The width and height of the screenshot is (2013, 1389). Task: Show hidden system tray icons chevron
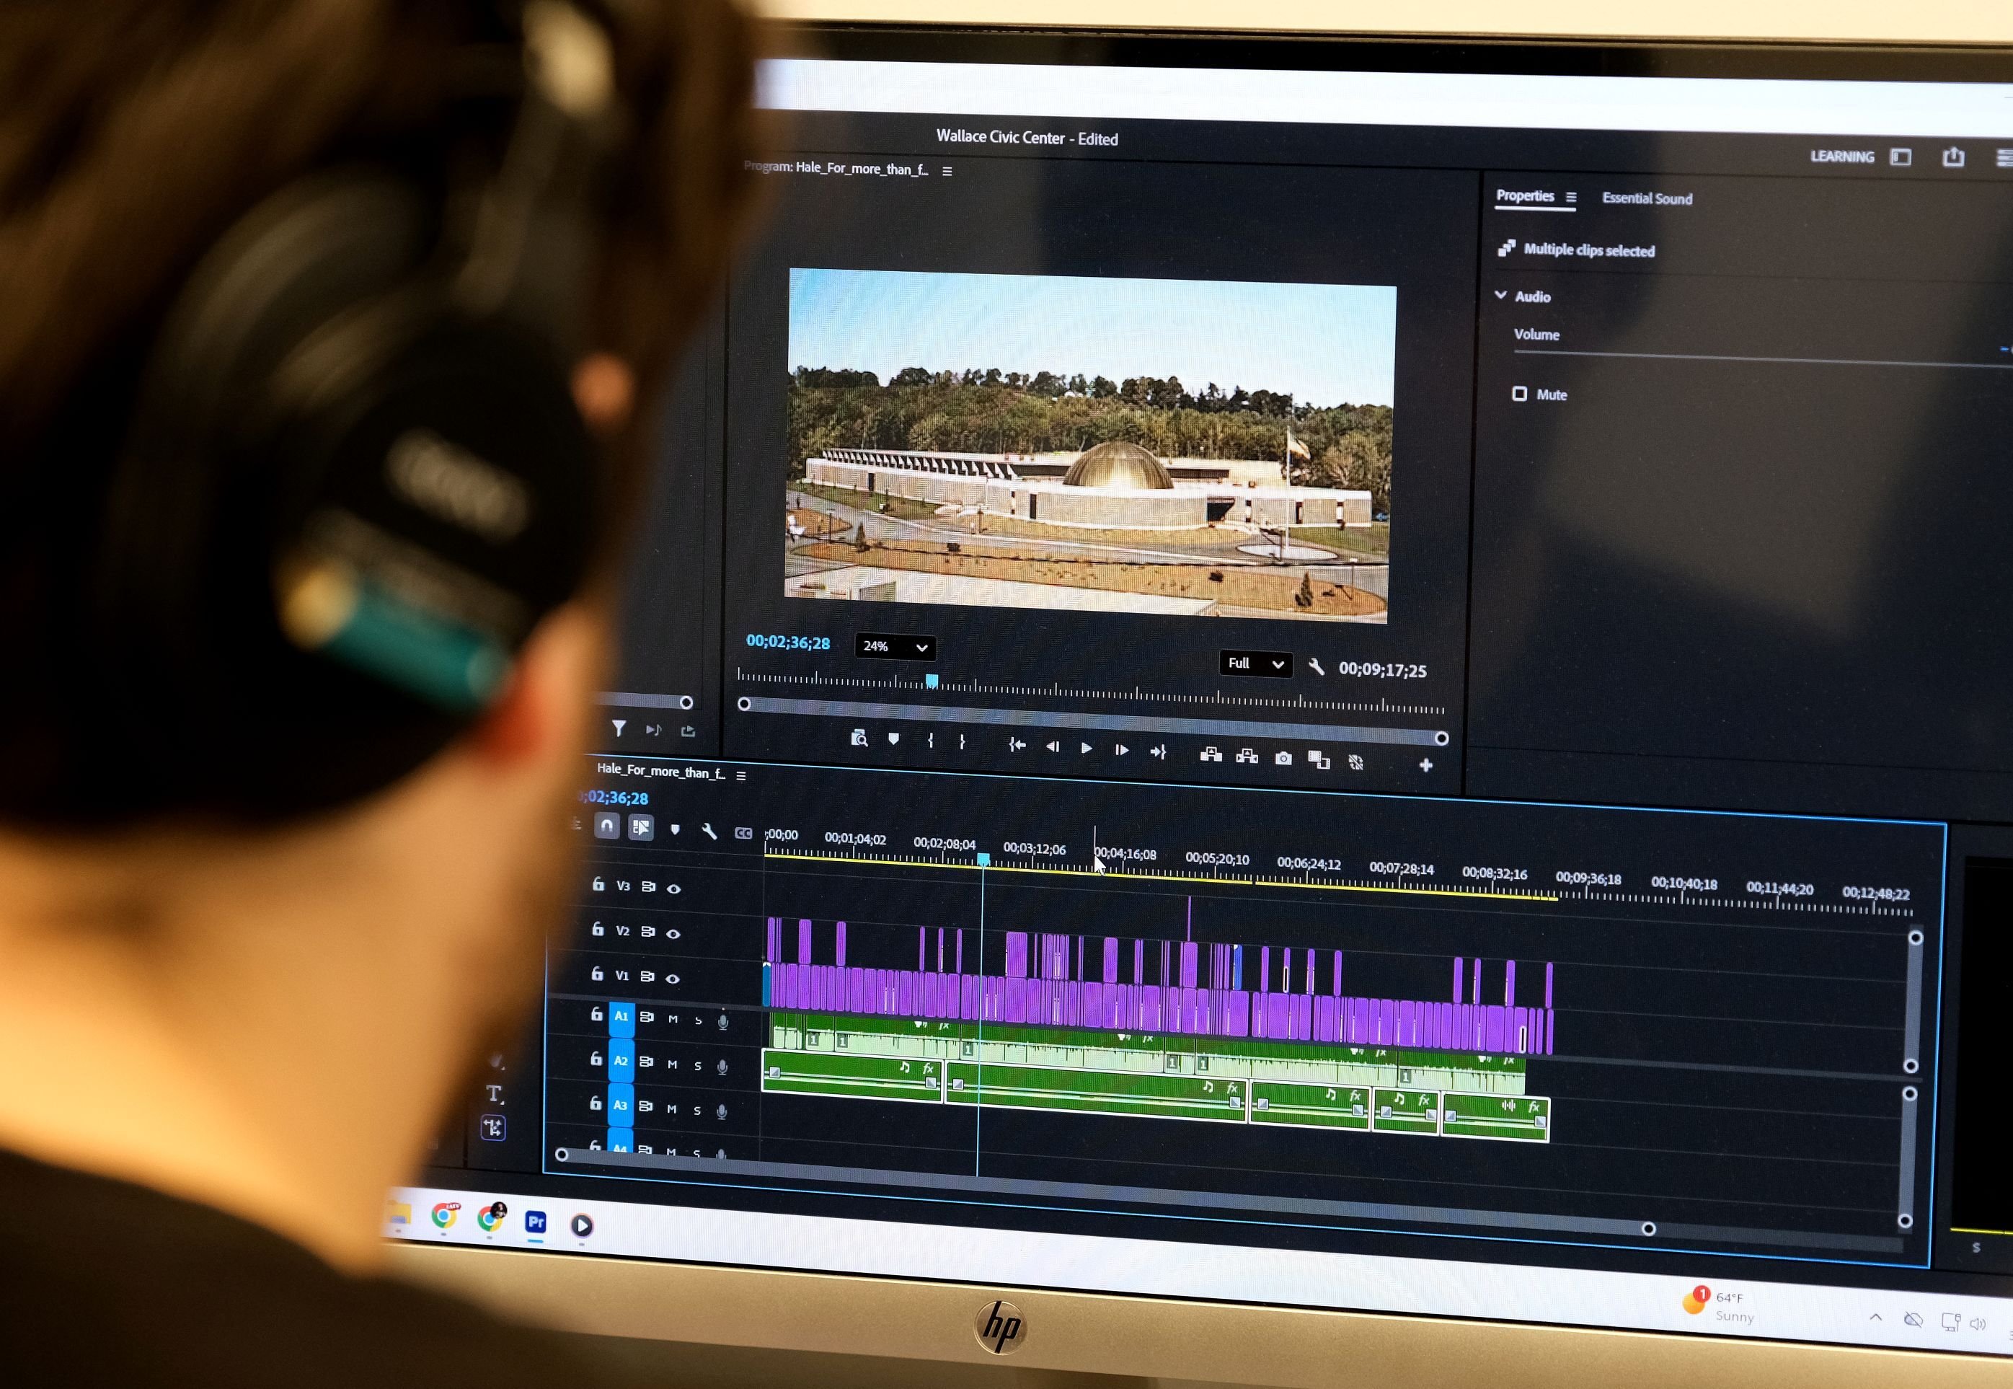[x=1875, y=1317]
